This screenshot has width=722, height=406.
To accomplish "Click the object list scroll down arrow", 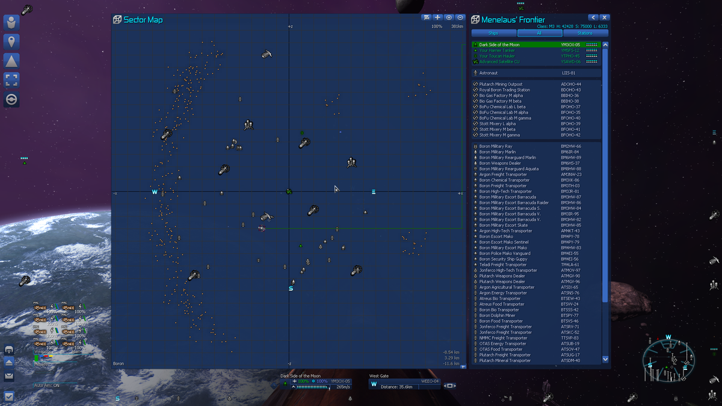I will 605,359.
